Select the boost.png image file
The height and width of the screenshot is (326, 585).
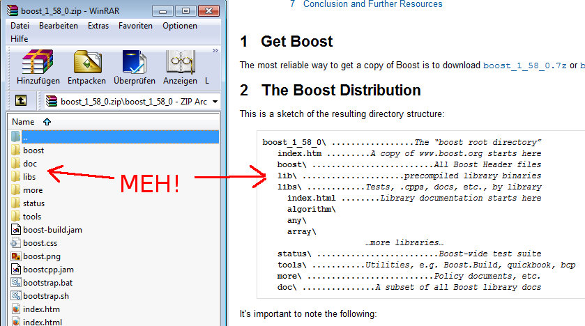pos(41,256)
